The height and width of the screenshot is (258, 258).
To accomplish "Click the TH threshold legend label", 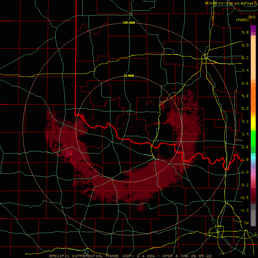I will click(246, 223).
